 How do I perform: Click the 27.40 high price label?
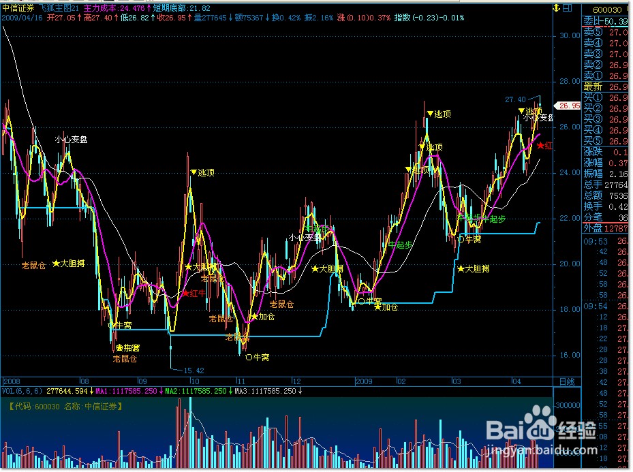tap(515, 99)
